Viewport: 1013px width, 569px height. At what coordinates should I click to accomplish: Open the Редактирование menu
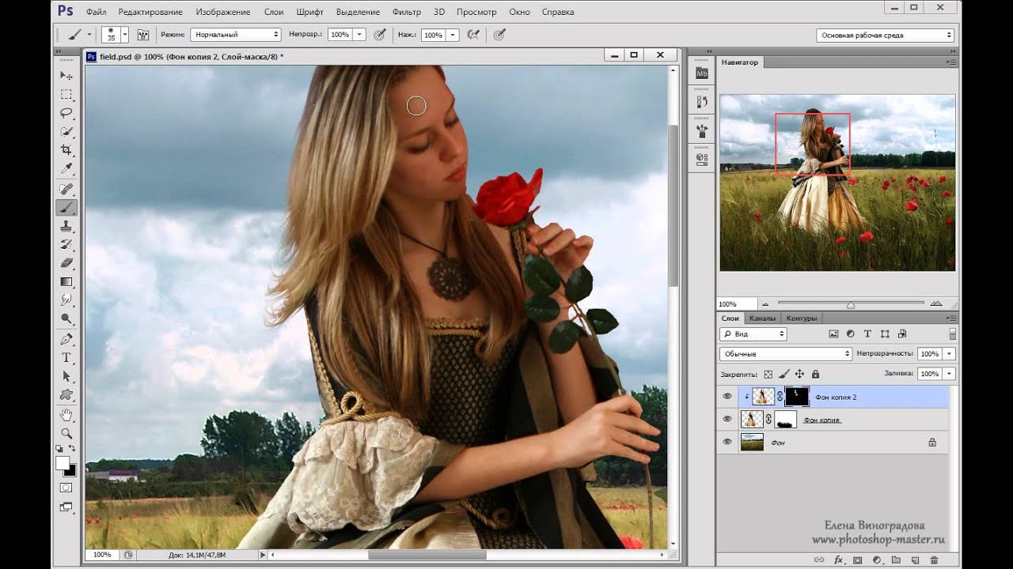(150, 12)
